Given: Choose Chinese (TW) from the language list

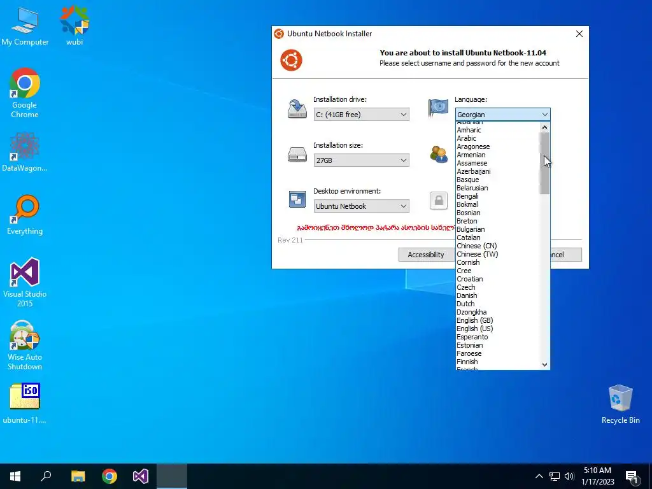Looking at the screenshot, I should 497,254.
